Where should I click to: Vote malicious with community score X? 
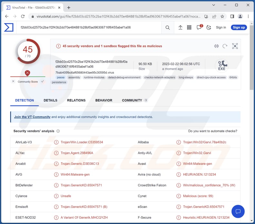(x=13, y=81)
